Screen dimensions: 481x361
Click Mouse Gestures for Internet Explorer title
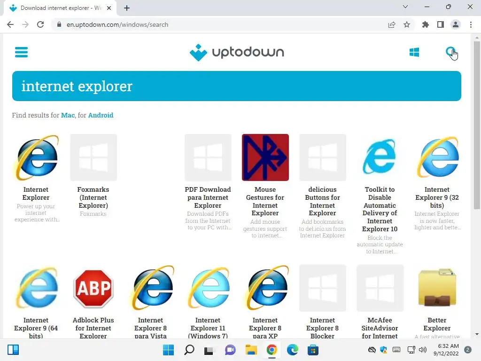265,201
